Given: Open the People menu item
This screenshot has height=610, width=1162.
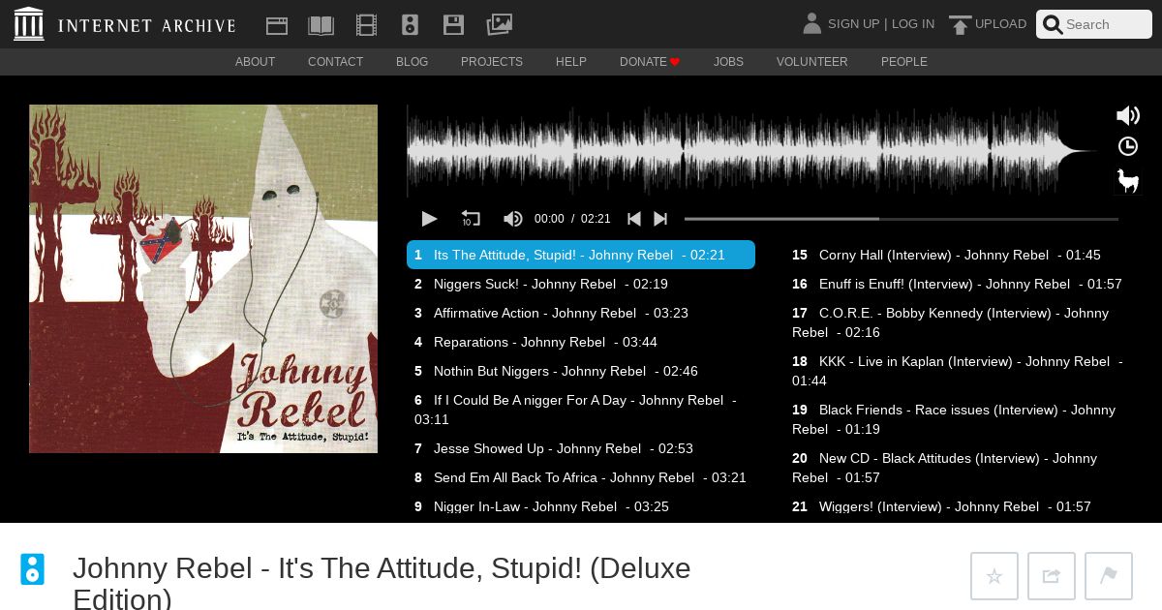Looking at the screenshot, I should 904,62.
